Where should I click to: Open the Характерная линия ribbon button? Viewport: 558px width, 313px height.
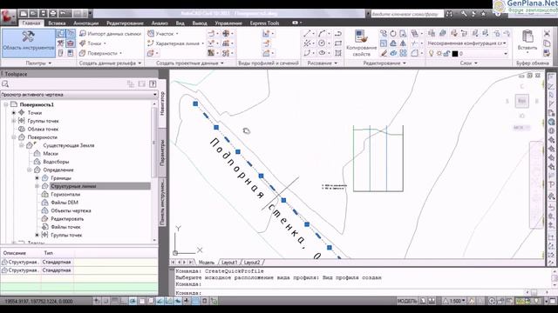[176, 43]
